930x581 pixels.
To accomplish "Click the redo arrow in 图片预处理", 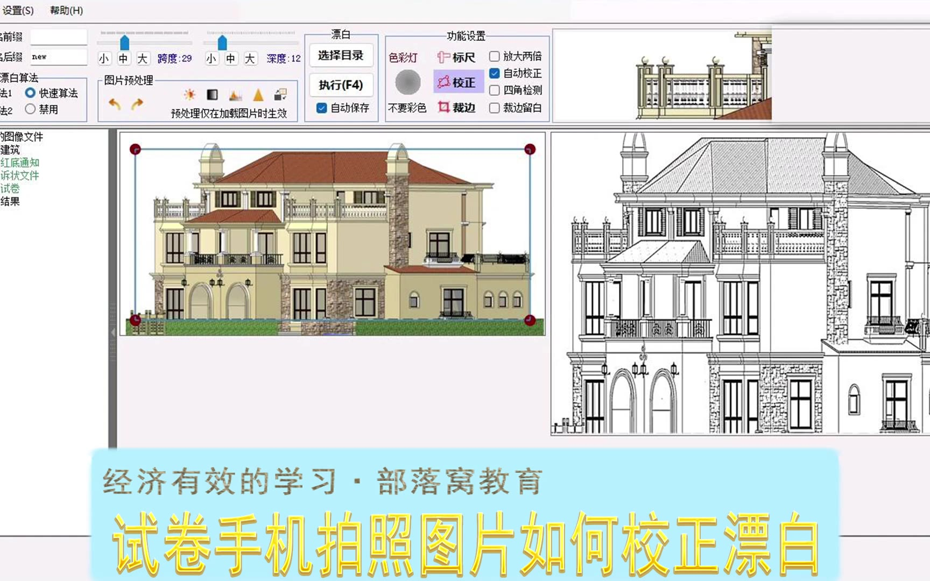I will click(138, 103).
